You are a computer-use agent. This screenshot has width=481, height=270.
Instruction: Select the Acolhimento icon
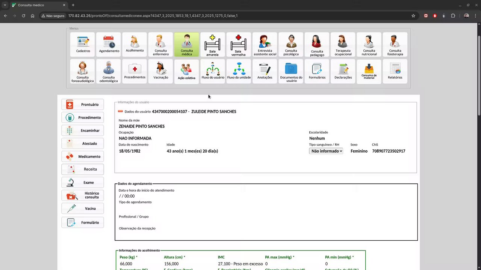coord(135,45)
